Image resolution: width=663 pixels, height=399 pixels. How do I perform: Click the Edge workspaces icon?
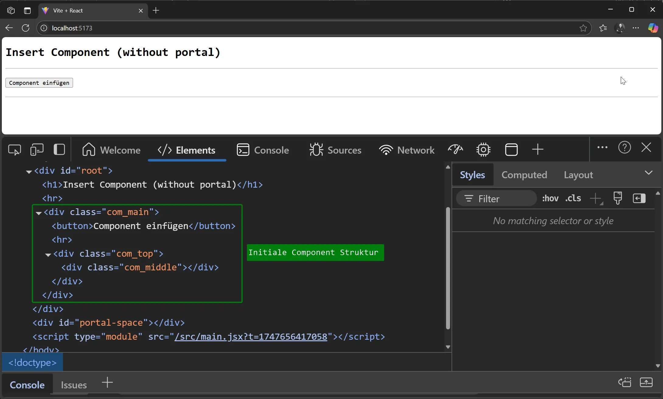[x=11, y=10]
